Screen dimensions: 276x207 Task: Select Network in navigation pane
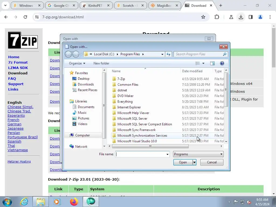(x=81, y=146)
